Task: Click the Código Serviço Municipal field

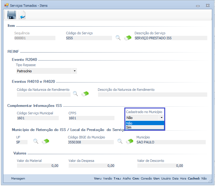Action: 37,118
